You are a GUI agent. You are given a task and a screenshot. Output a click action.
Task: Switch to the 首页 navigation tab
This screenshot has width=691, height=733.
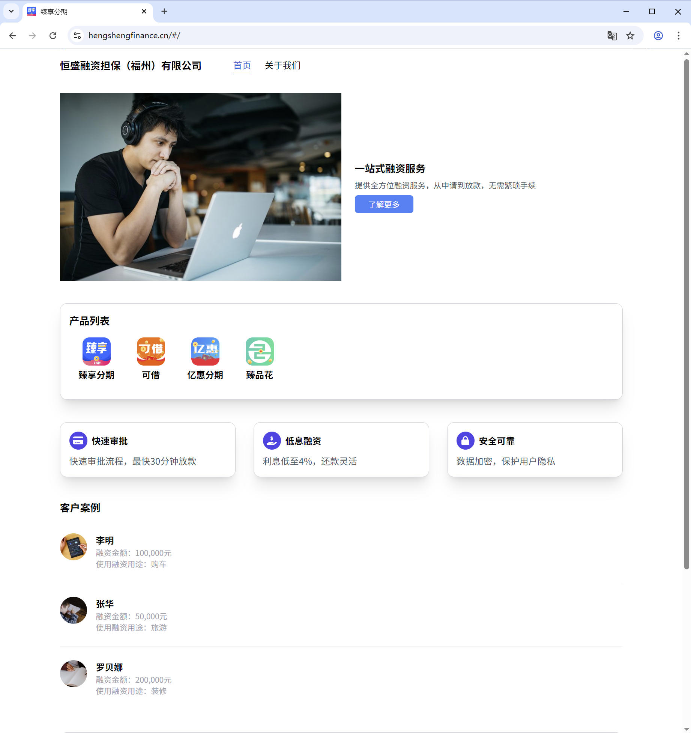coord(242,66)
